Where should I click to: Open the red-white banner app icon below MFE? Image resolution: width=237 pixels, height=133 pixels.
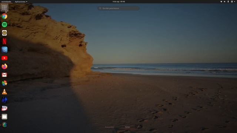click(x=4, y=108)
